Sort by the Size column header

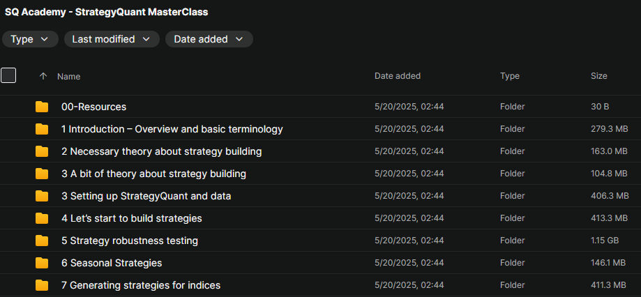(598, 76)
